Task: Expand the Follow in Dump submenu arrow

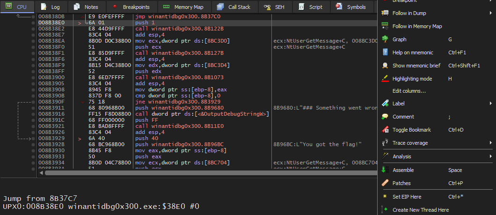Action: click(x=490, y=13)
